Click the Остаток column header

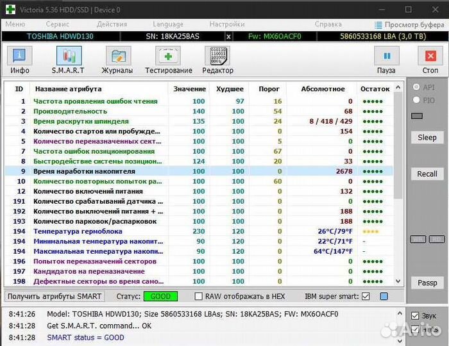(x=375, y=89)
